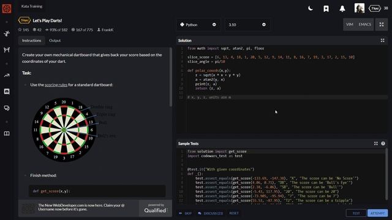Click the 7 kyu rank badge in the header
This screenshot has width=392, height=220.
click(x=374, y=9)
